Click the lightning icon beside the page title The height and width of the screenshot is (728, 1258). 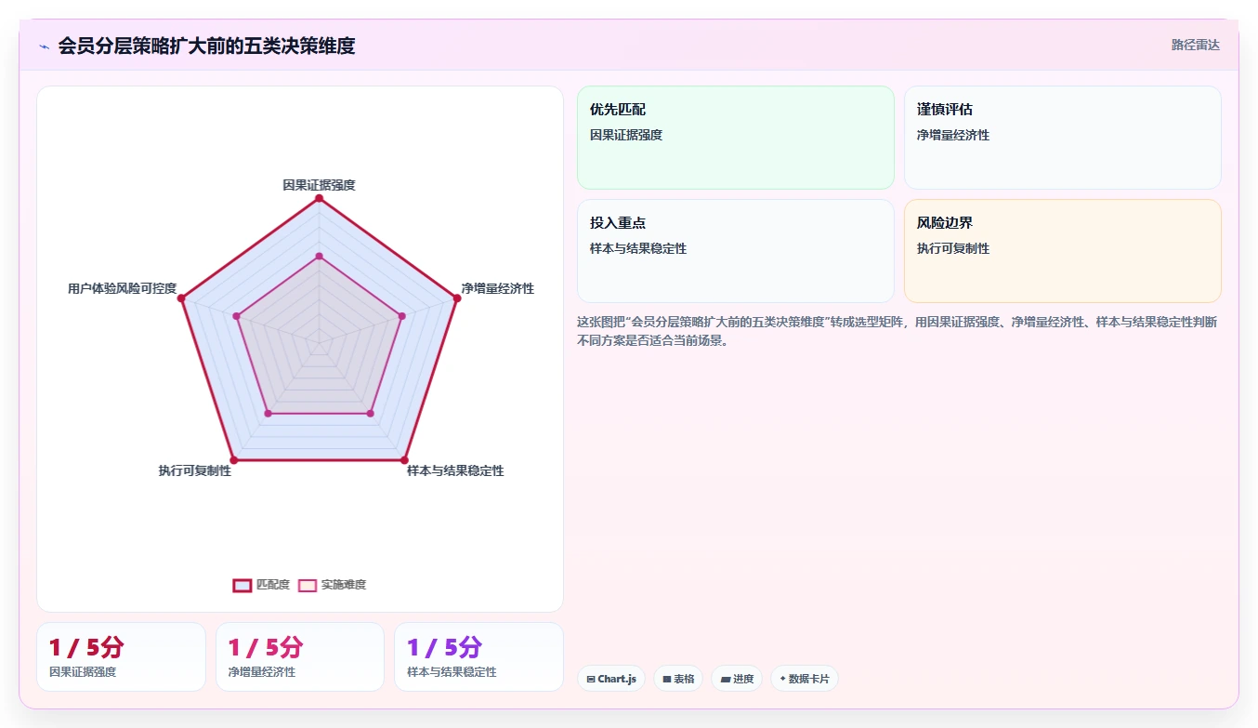[x=44, y=46]
